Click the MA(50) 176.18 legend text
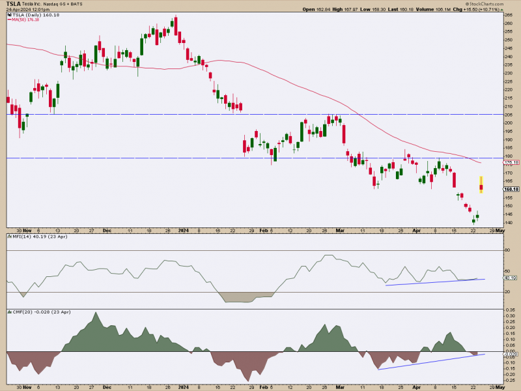Image resolution: width=521 pixels, height=391 pixels. coord(26,20)
